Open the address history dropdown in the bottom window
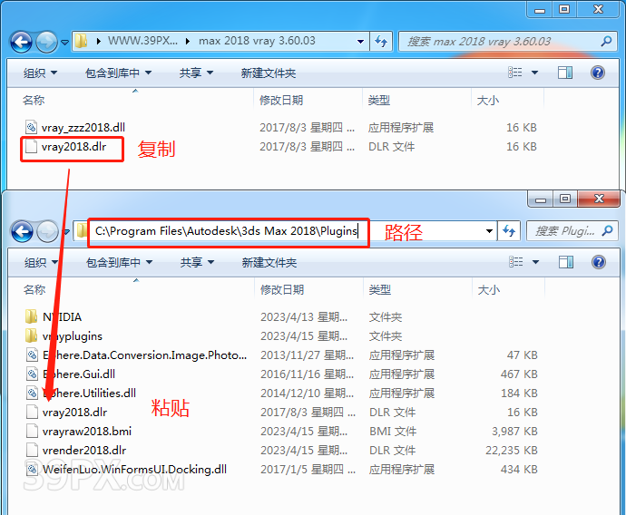 coord(490,231)
